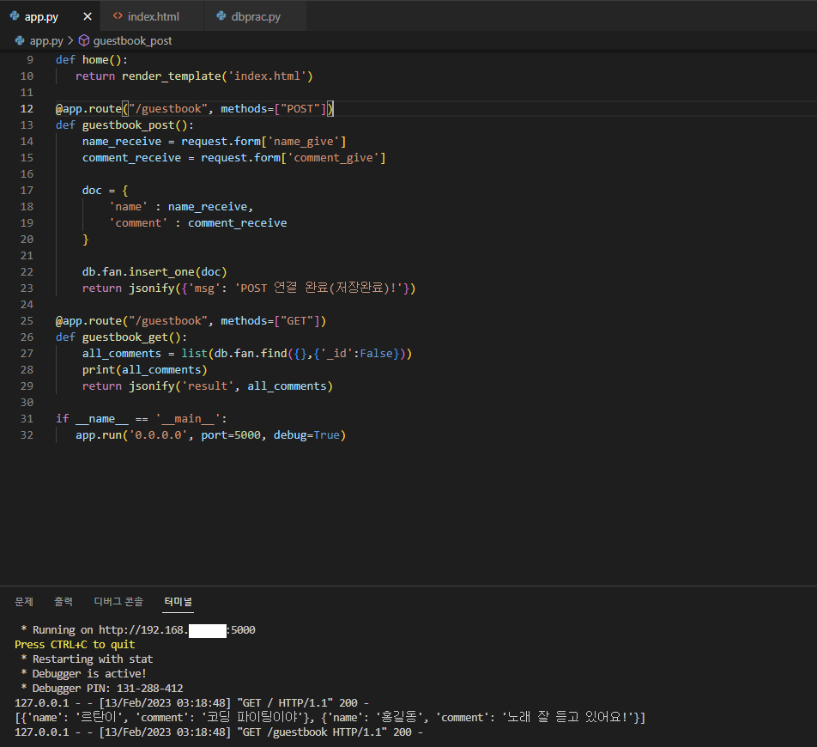Switch to the app.py editor tab
Image resolution: width=817 pixels, height=747 pixels.
pyautogui.click(x=42, y=16)
